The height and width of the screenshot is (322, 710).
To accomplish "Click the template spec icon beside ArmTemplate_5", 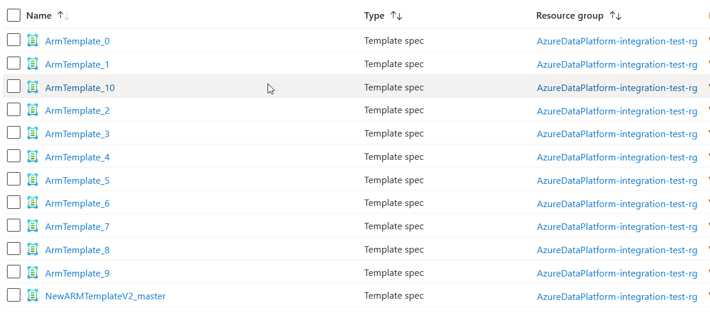I will 33,180.
